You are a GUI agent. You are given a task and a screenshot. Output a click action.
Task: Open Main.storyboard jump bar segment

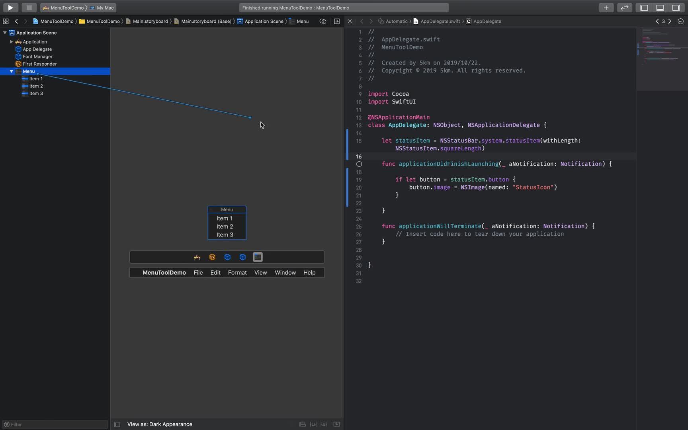coord(147,21)
